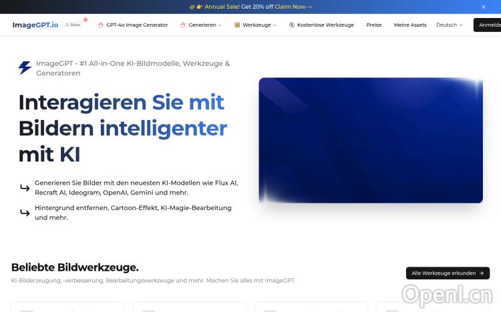Viewport: 501px width, 312px height.
Task: Open the Deutsch language selector
Action: pyautogui.click(x=449, y=25)
